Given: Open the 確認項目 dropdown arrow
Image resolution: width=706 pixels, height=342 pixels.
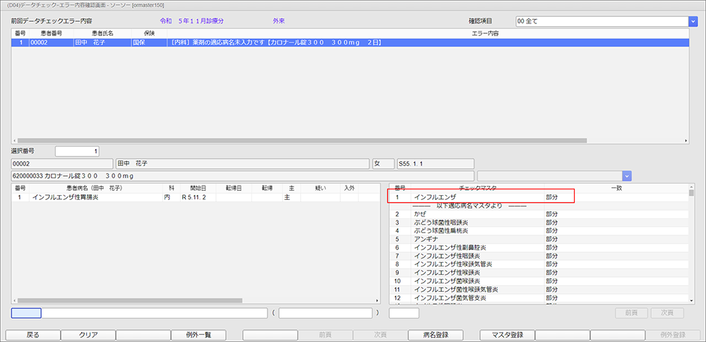Looking at the screenshot, I should [x=692, y=21].
